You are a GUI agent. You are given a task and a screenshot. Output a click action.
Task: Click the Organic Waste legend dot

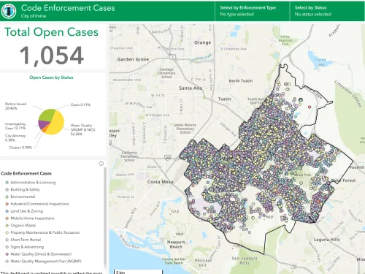pyautogui.click(x=7, y=225)
